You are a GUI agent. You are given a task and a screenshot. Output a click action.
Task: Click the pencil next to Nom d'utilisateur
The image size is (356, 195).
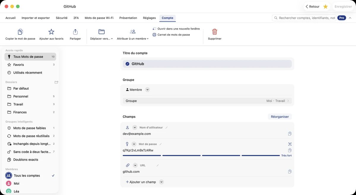tap(166, 128)
